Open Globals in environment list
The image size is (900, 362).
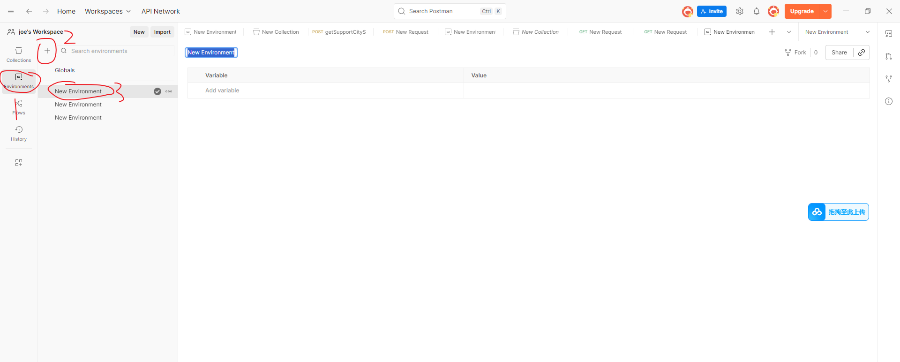coord(65,70)
